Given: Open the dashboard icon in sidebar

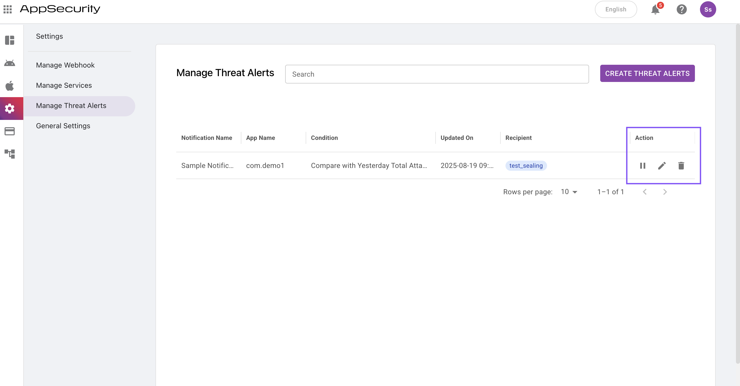Looking at the screenshot, I should click(10, 40).
